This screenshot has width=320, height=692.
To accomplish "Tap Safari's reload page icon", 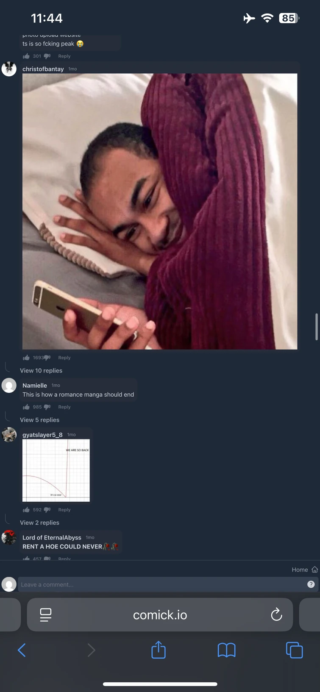I will coord(276,614).
